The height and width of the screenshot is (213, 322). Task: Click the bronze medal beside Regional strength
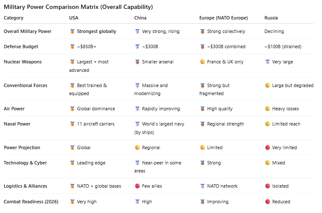[x=203, y=124]
